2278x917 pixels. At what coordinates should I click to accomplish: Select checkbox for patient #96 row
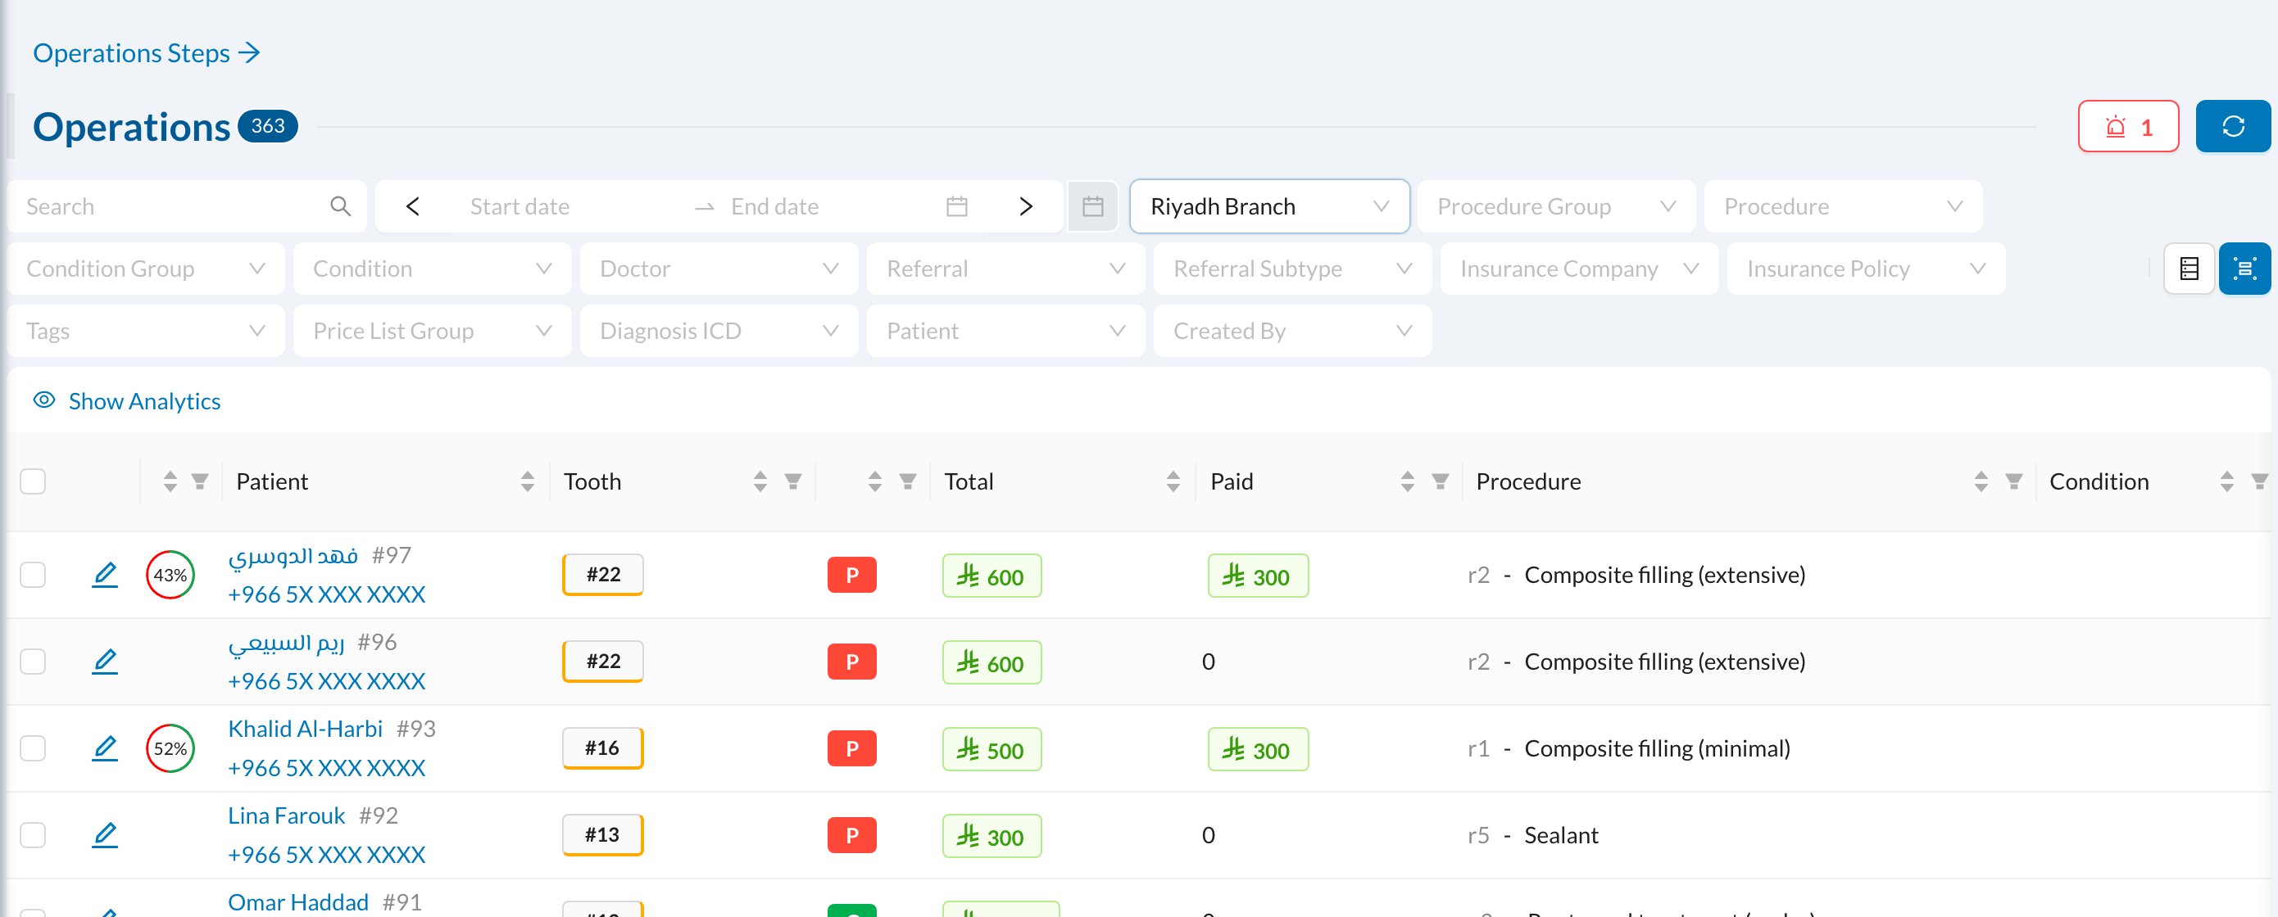click(33, 662)
